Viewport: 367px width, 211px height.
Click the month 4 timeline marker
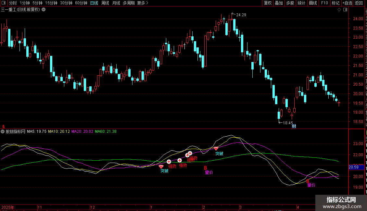click(x=298, y=207)
